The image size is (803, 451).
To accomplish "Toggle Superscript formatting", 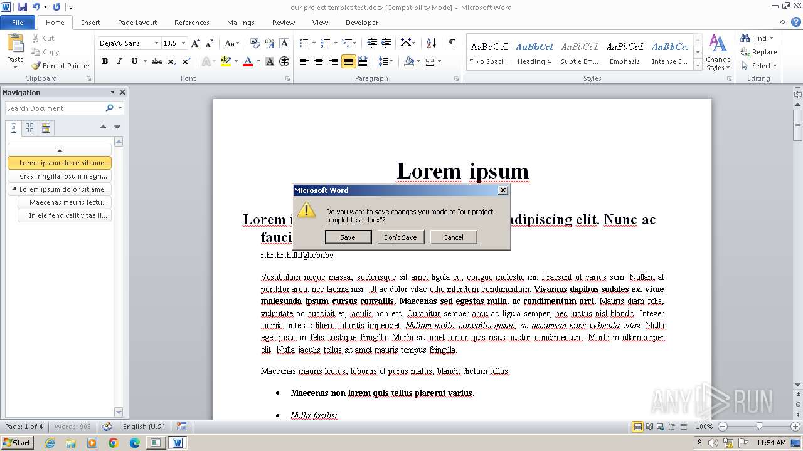I will click(186, 61).
